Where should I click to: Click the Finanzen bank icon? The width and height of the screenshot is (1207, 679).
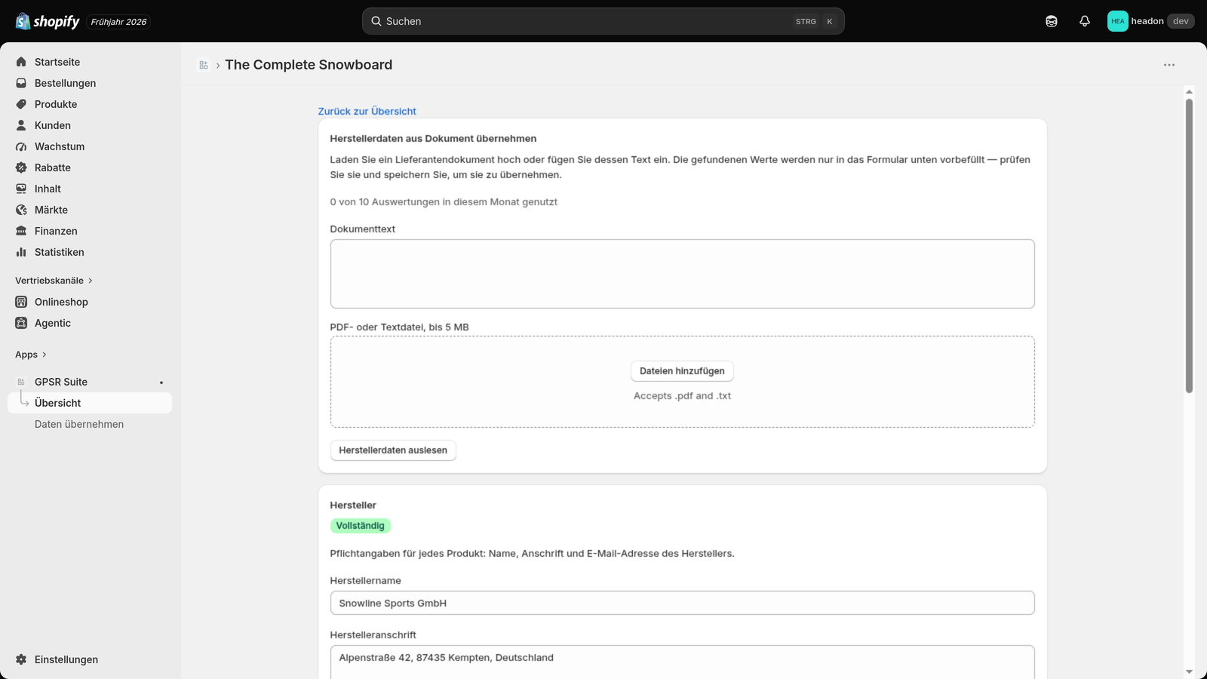point(21,231)
